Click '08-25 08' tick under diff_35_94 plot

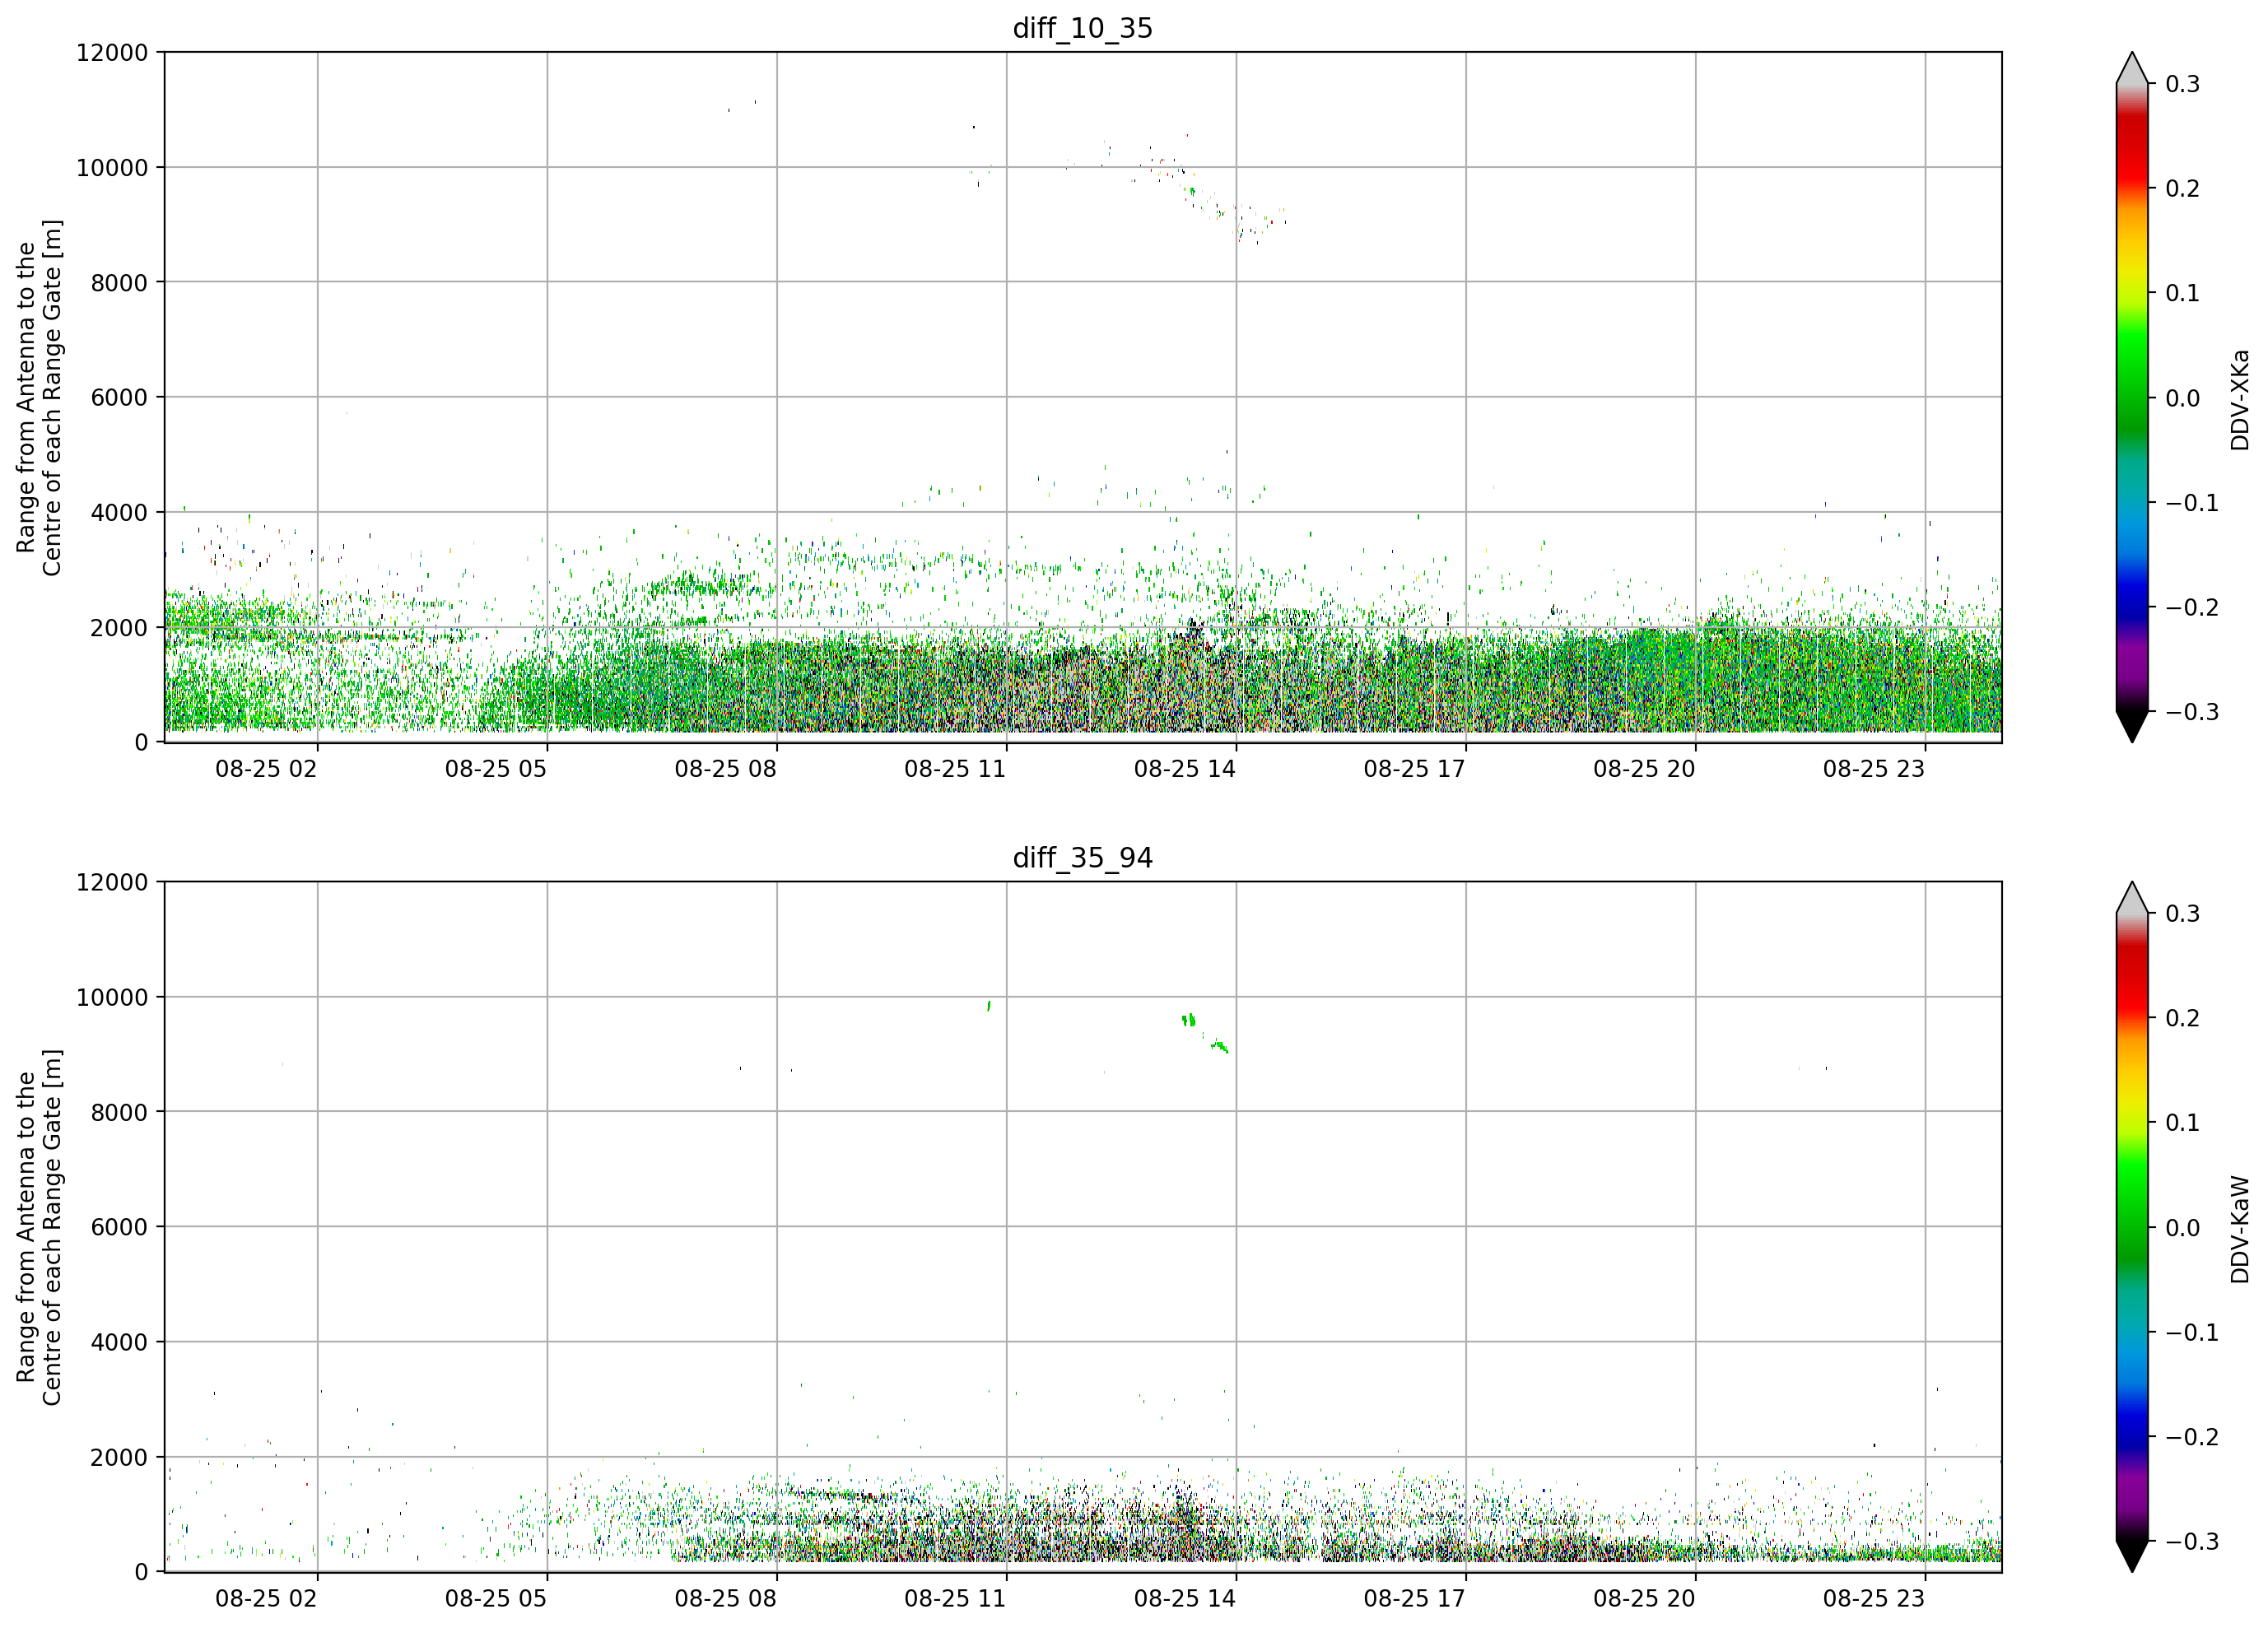click(725, 1598)
